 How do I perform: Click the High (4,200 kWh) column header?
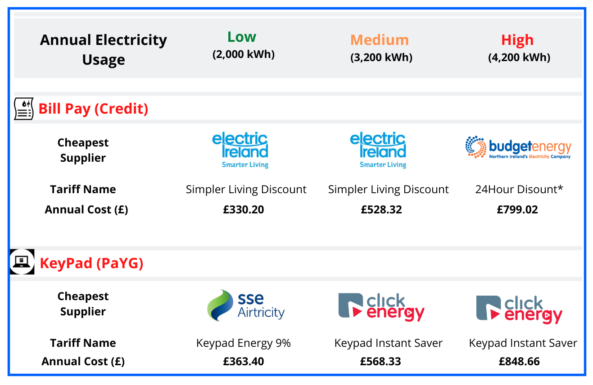pos(519,48)
